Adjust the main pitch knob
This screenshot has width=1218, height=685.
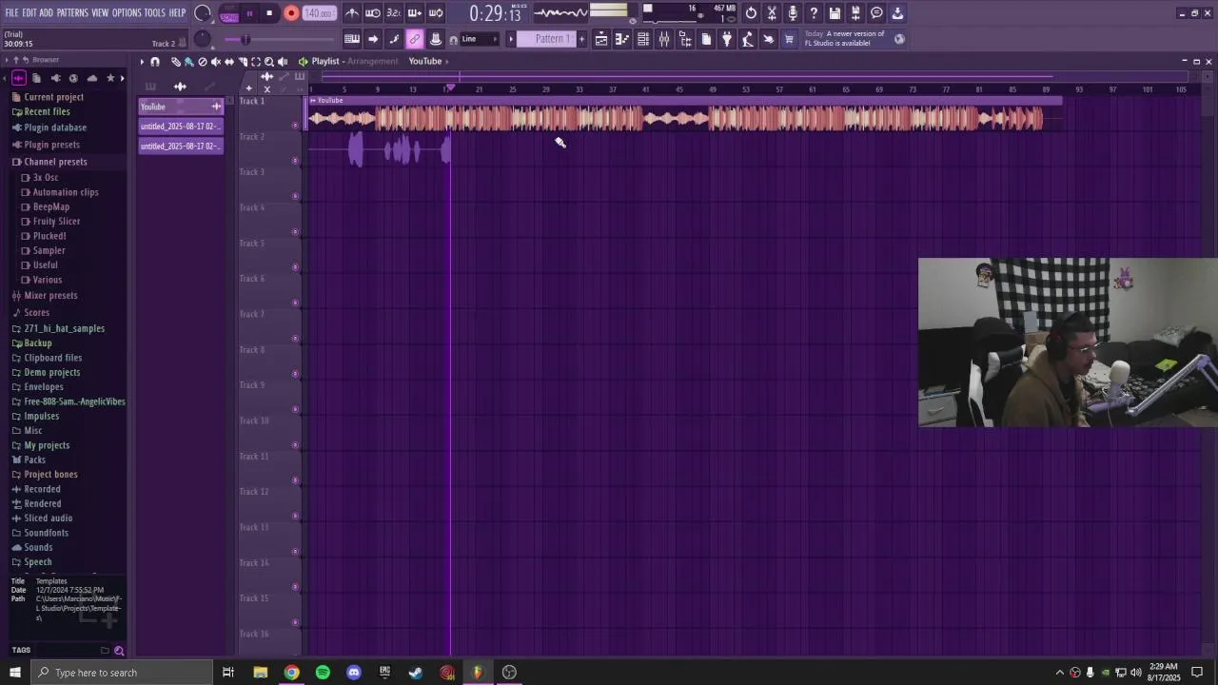point(202,39)
